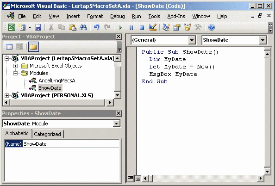Select VBAProject (PERSONAL.XLS) project
Screen dimensions: 275x186
57,95
